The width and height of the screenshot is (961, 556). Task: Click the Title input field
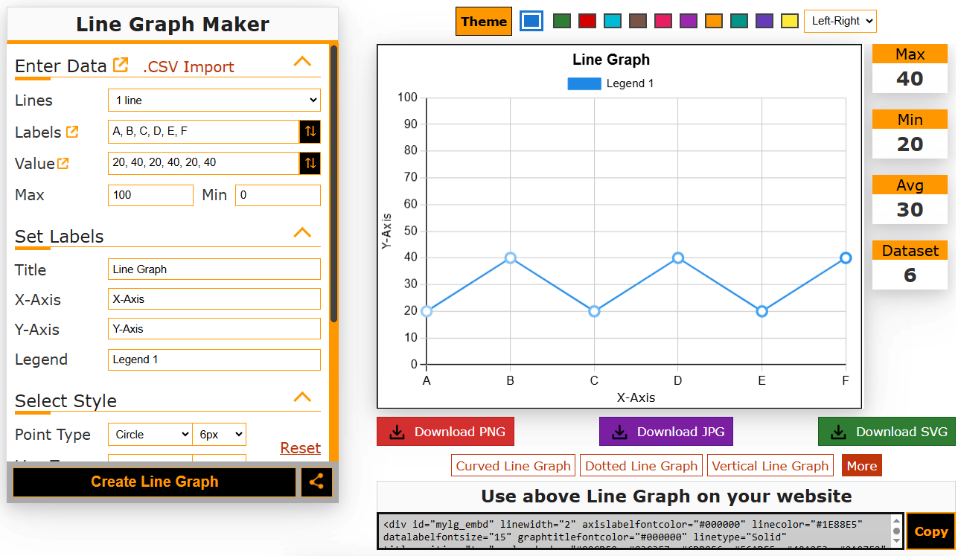(214, 269)
